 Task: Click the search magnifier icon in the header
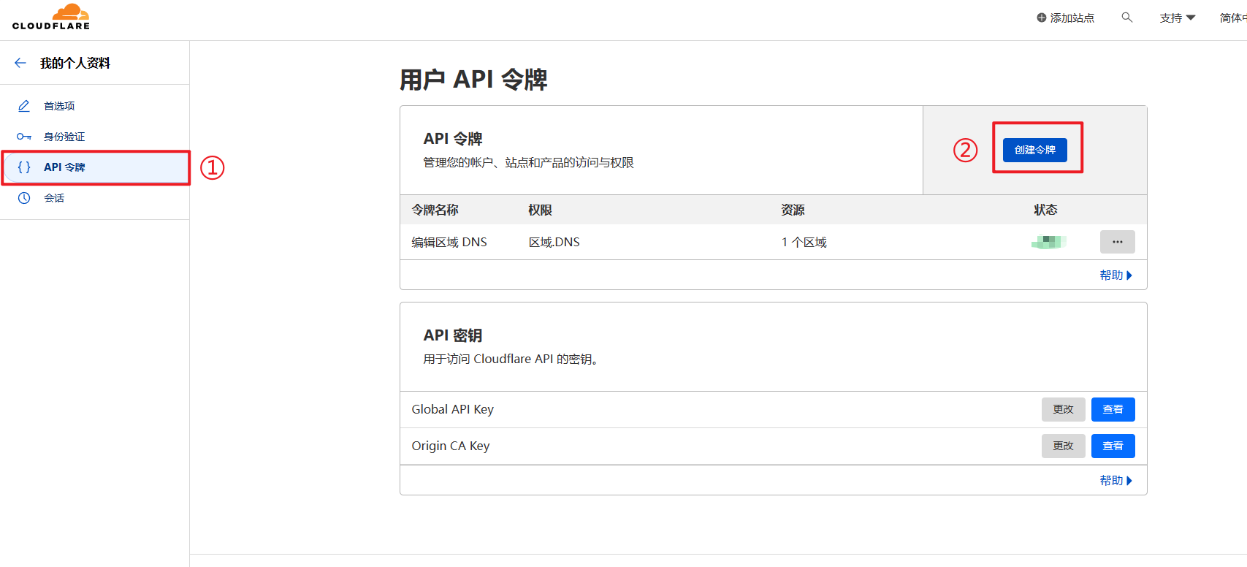tap(1127, 18)
